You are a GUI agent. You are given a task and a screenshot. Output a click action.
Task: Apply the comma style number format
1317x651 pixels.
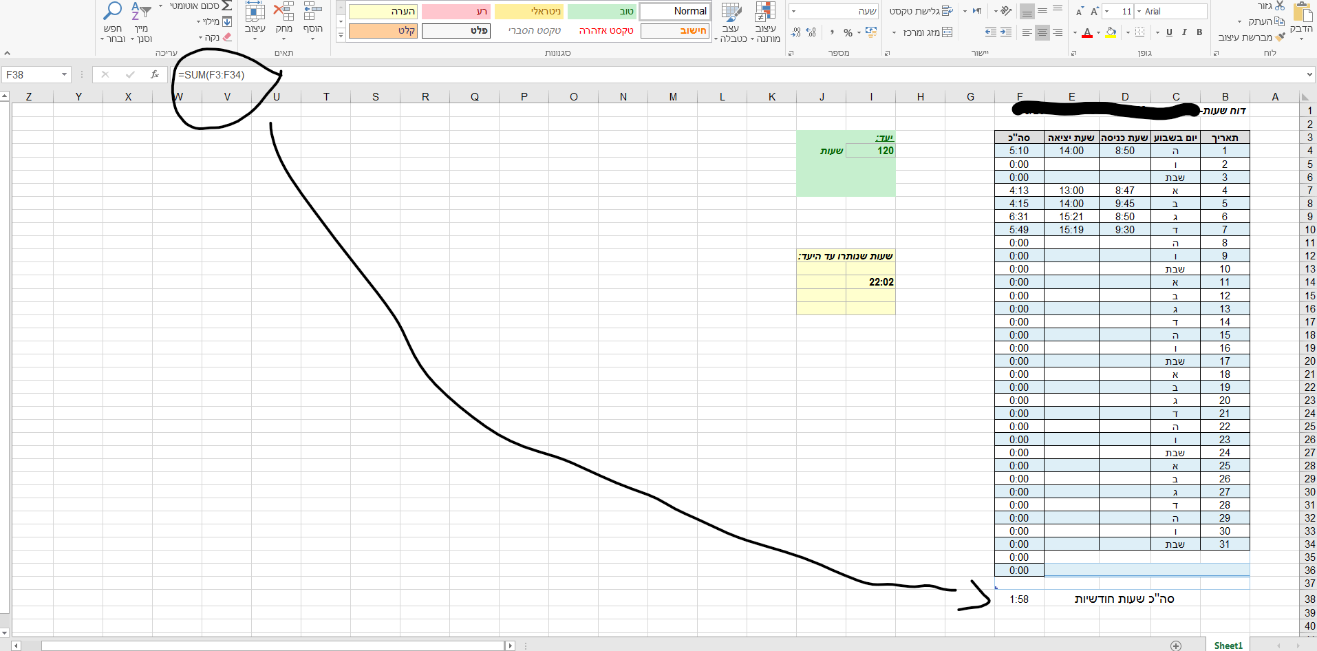pos(832,32)
